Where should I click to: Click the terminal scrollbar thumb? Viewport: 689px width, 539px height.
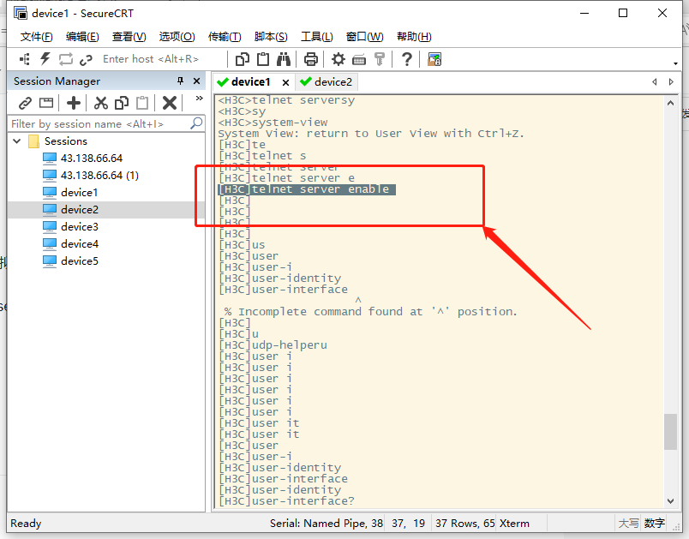click(x=670, y=432)
